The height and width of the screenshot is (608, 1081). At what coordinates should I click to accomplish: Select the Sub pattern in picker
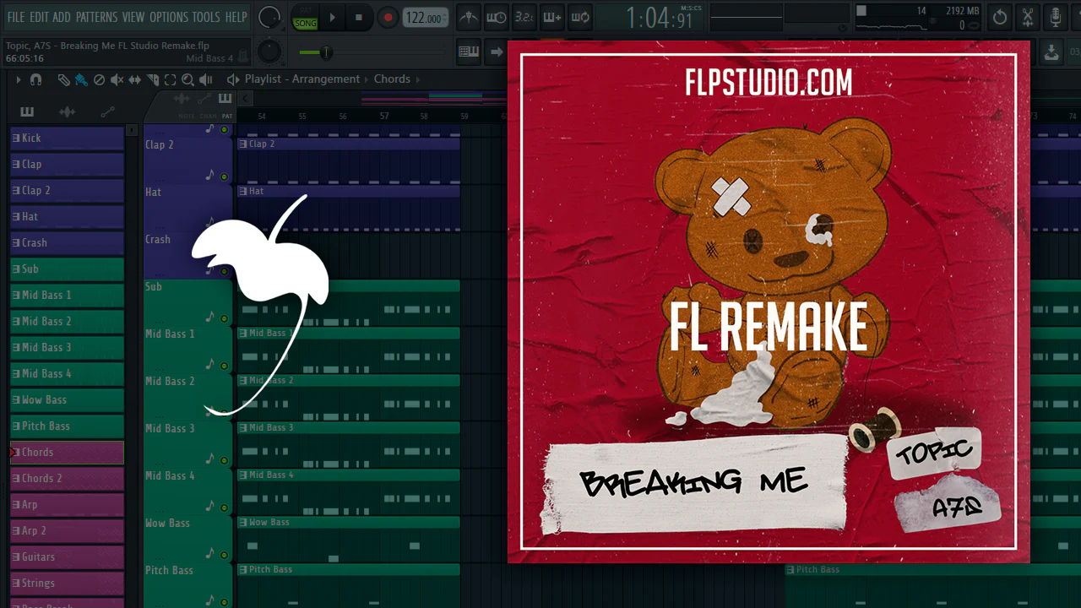click(x=67, y=269)
